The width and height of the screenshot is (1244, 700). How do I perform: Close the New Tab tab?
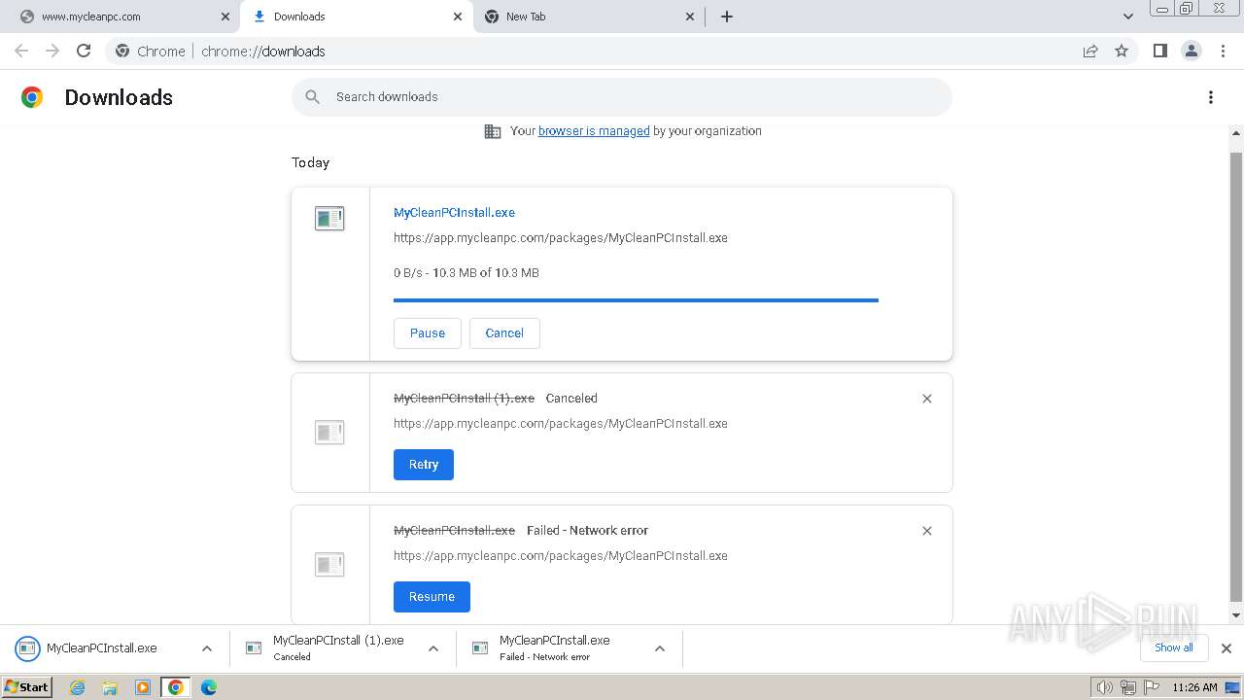coord(690,17)
